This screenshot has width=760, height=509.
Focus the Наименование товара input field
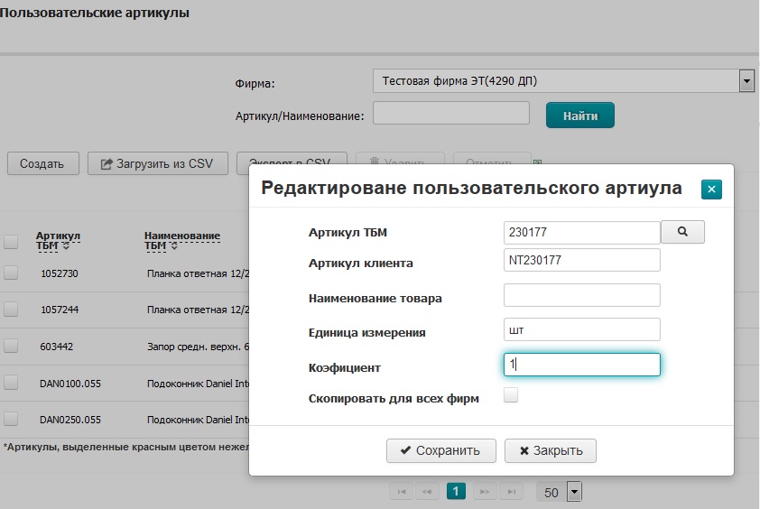coord(582,295)
